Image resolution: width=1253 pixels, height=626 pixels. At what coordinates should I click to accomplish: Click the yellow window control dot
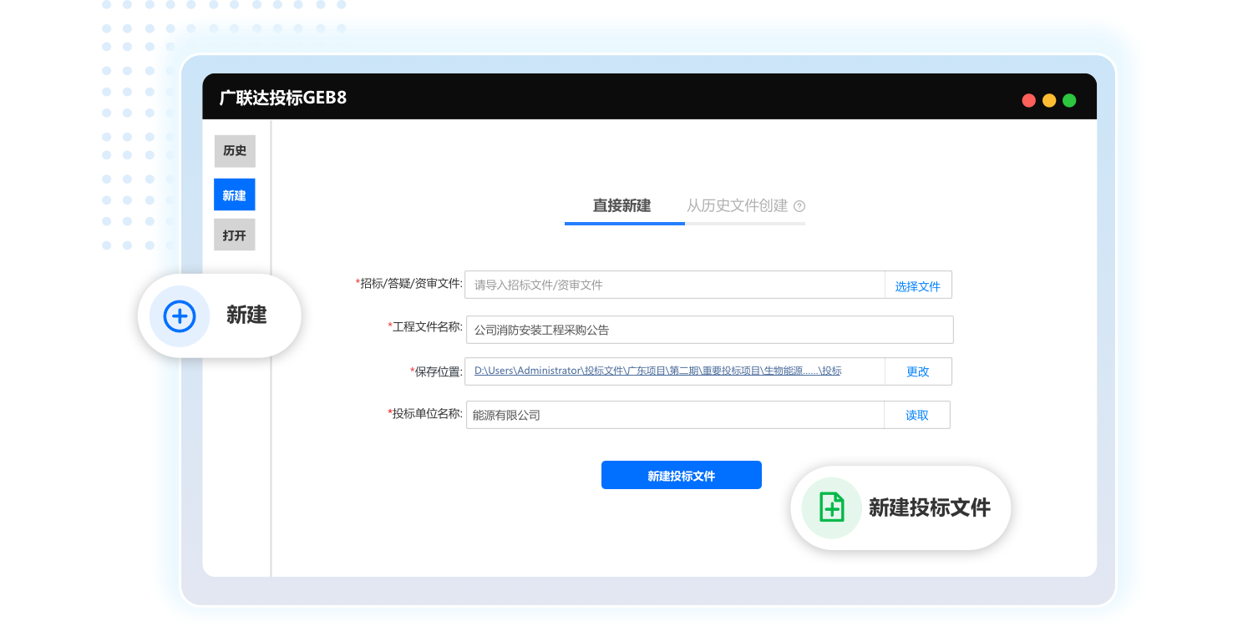pos(1049,100)
